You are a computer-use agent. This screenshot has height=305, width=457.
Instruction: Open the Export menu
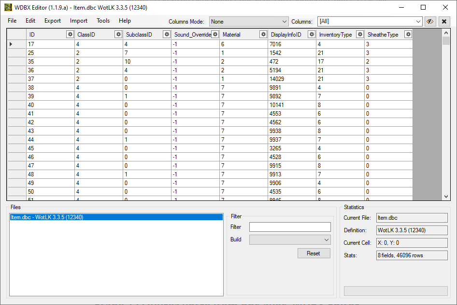click(53, 21)
